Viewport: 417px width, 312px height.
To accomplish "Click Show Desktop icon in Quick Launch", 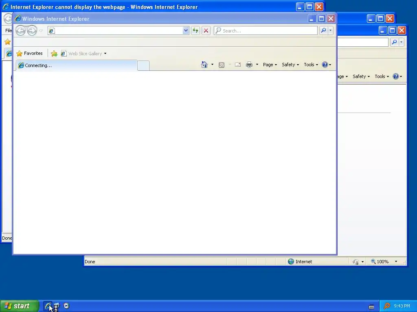I will 57,306.
